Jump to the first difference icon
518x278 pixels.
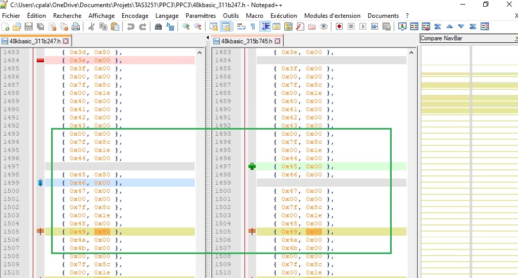[438, 27]
